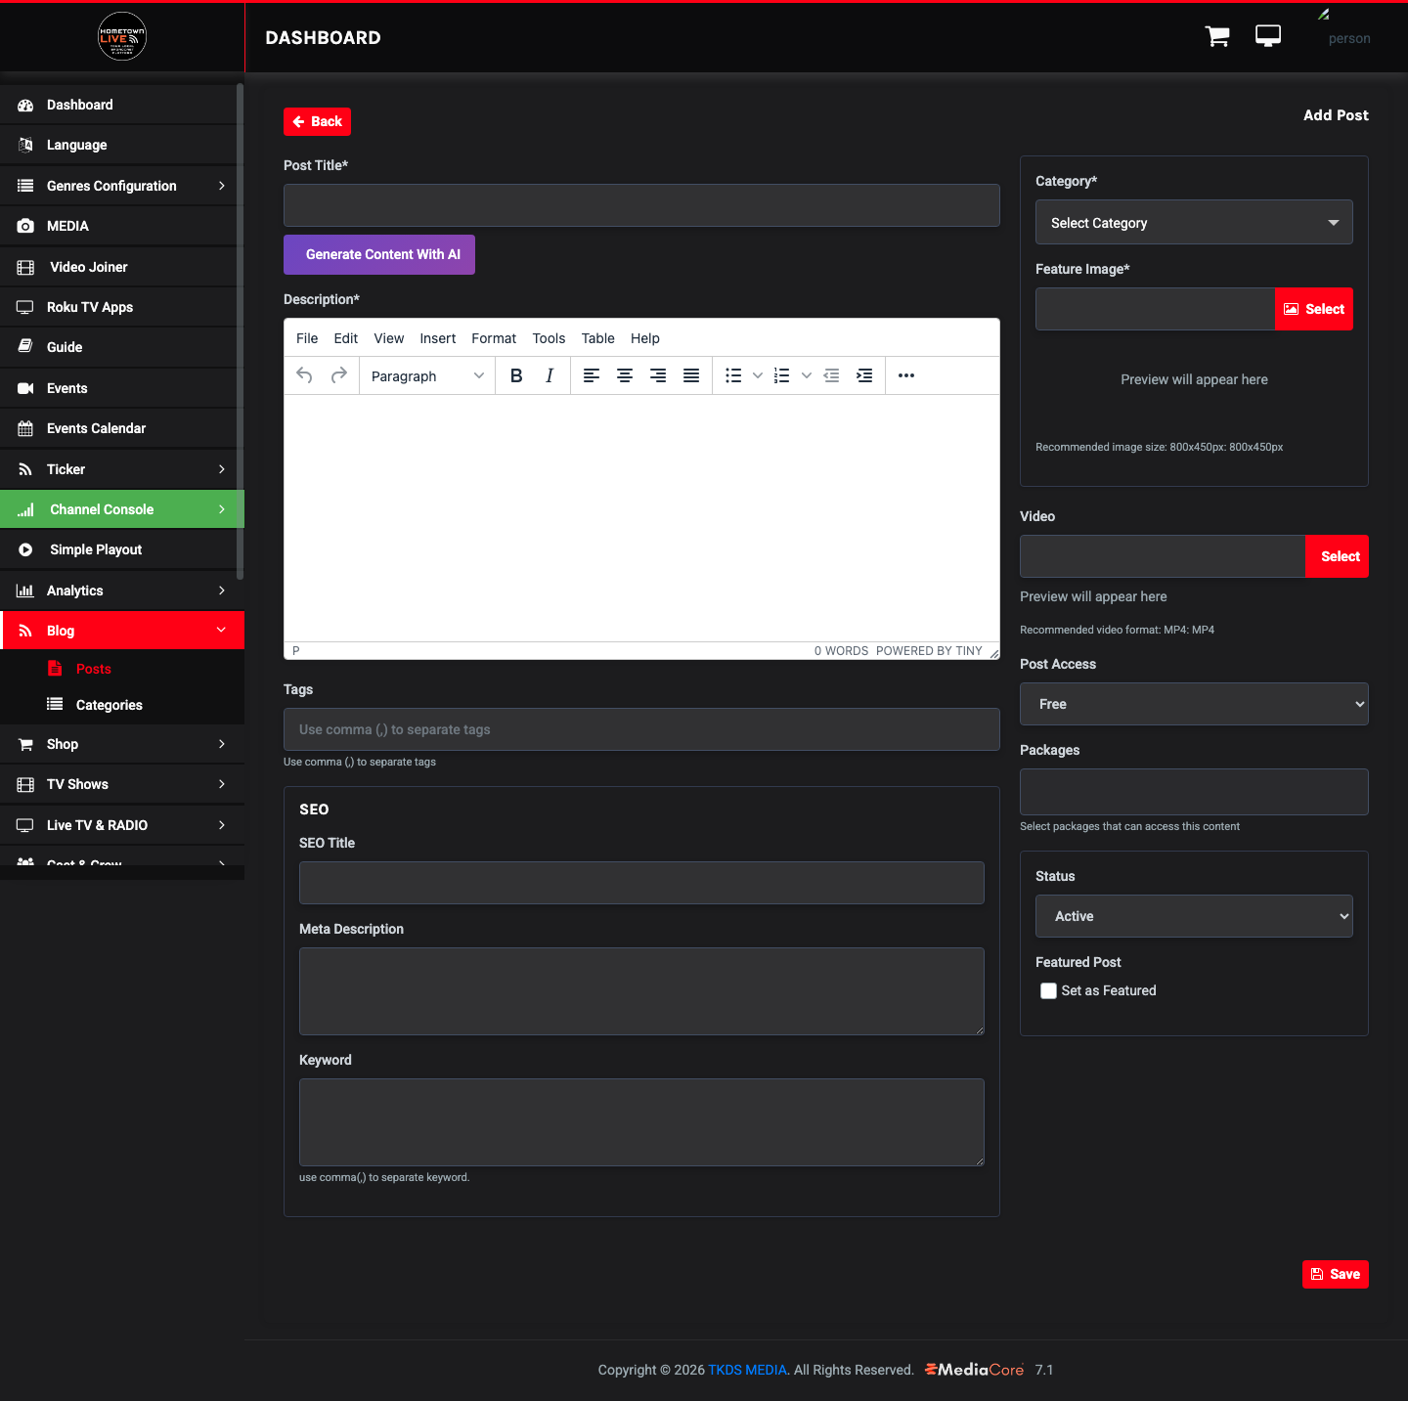Collapse the Blog submenu
The width and height of the screenshot is (1408, 1401).
[222, 631]
